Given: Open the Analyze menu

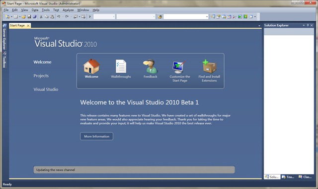Looking at the screenshot, I should (x=68, y=10).
